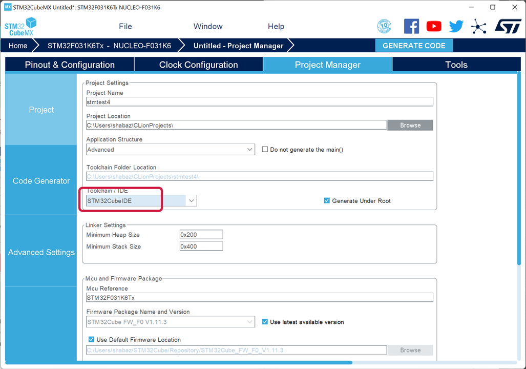
Task: Uncheck Use Default Firmware Location
Action: [91, 339]
